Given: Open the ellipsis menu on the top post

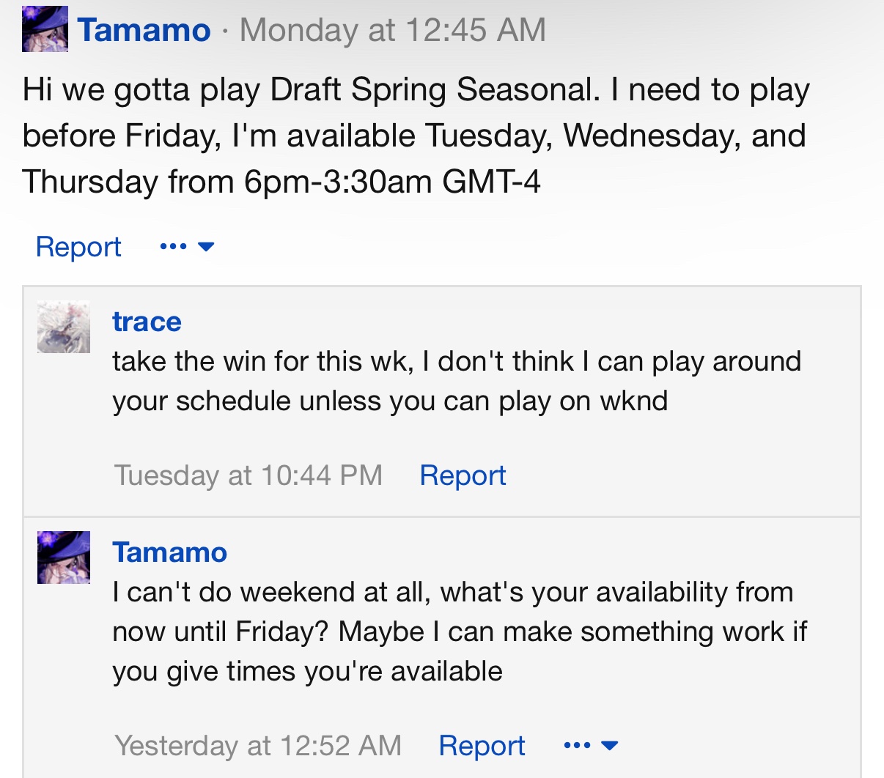Looking at the screenshot, I should click(173, 247).
